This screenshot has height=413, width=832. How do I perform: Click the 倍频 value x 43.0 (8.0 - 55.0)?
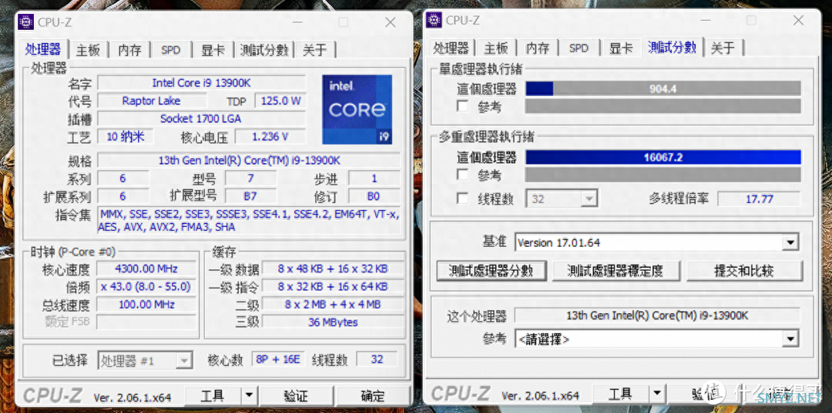146,287
